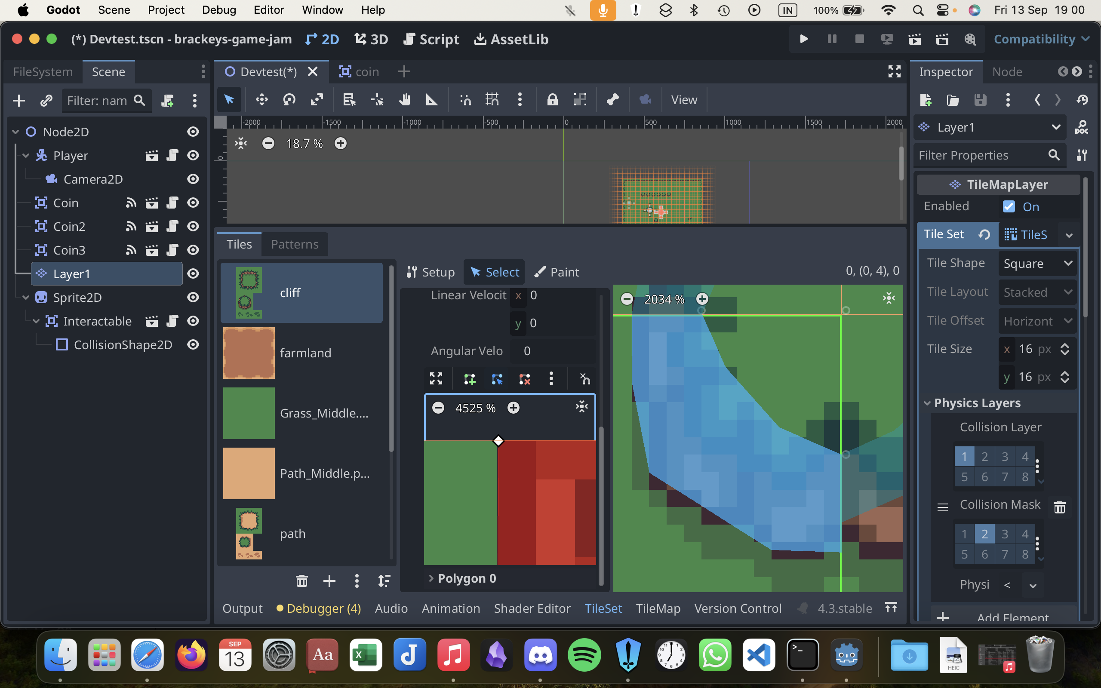This screenshot has height=688, width=1101.
Task: Open the TileMap bottom panel tab
Action: click(658, 608)
